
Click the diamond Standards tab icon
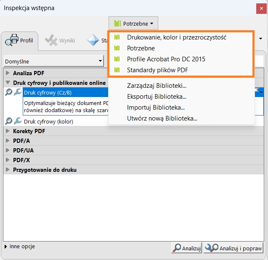tap(93, 40)
